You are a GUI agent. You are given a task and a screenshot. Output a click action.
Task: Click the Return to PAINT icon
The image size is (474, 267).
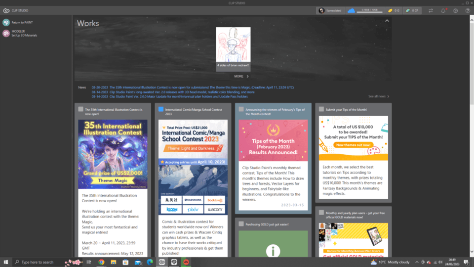[x=6, y=22]
